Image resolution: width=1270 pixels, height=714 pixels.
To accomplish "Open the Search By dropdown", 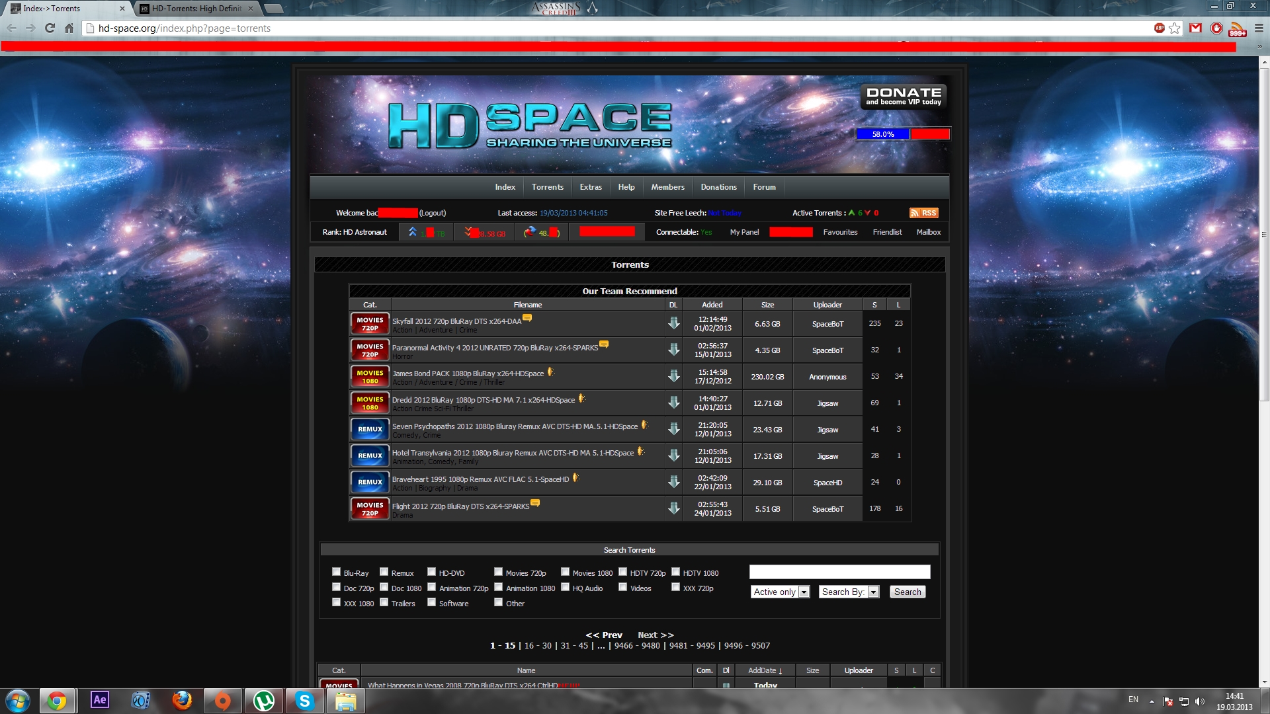I will click(x=849, y=592).
